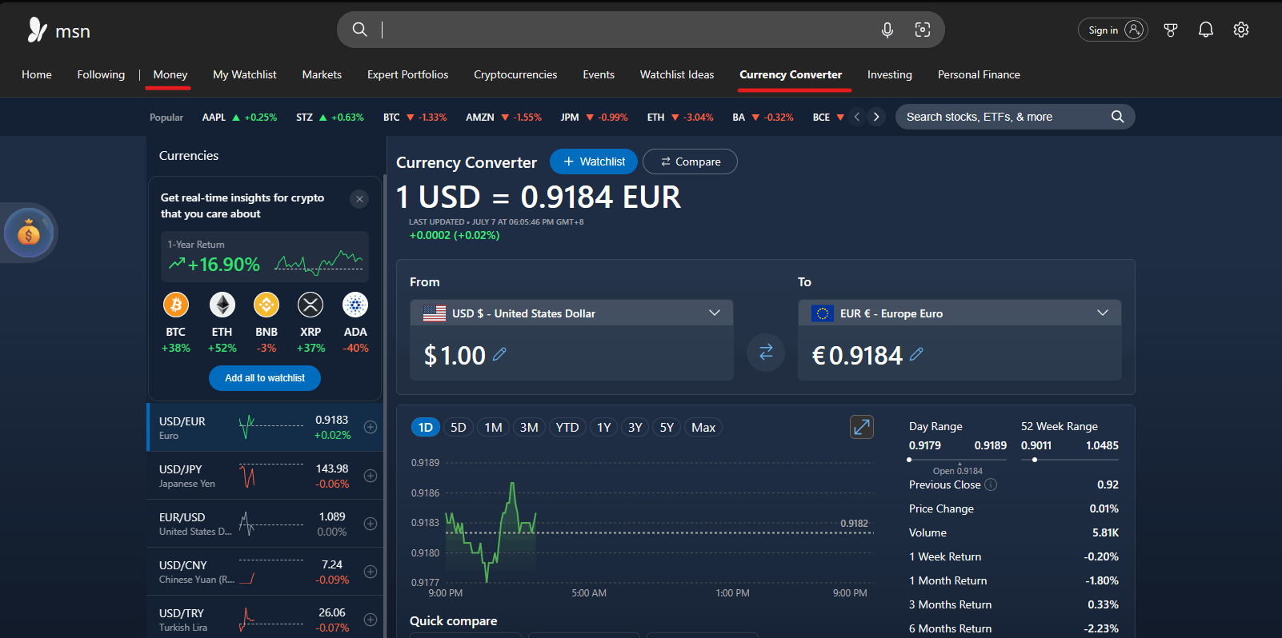The height and width of the screenshot is (638, 1282).
Task: Edit the €0.9184 amount pencil icon
Action: [916, 354]
